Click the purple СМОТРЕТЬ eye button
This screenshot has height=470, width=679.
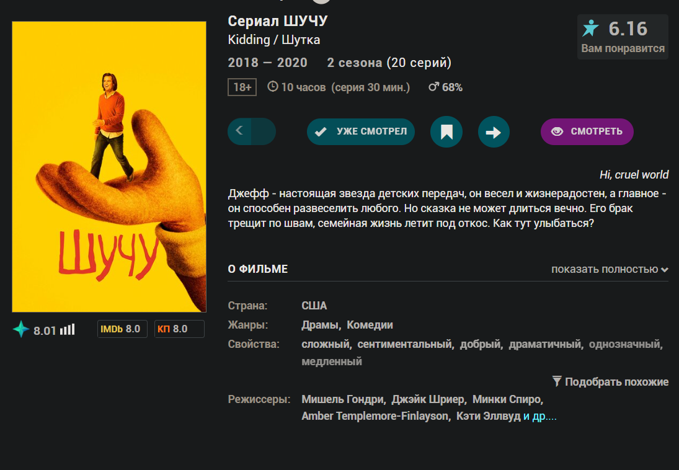587,131
